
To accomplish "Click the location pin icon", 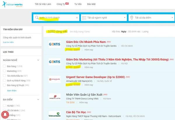I will (132, 17).
